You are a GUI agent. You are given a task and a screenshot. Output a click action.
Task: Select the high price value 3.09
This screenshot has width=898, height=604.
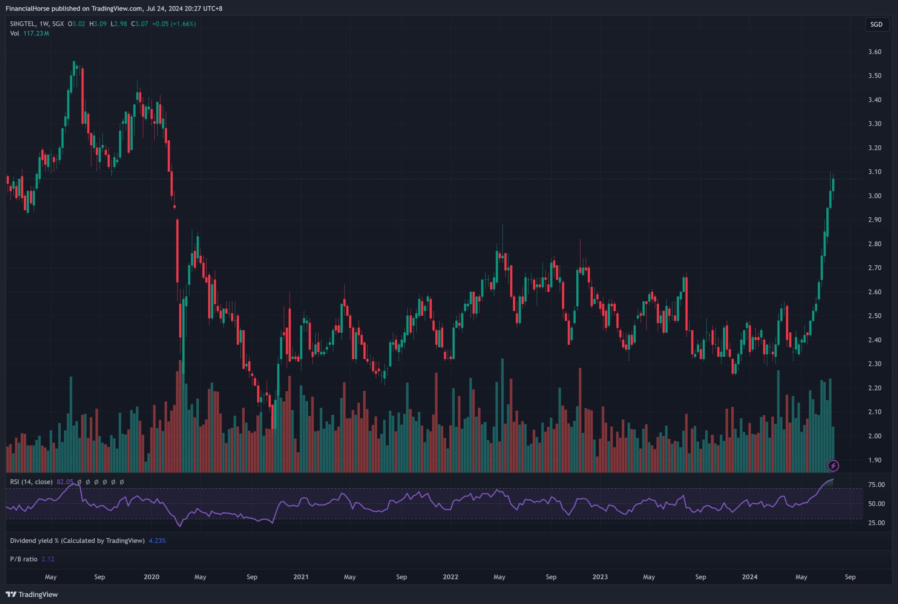tap(100, 24)
